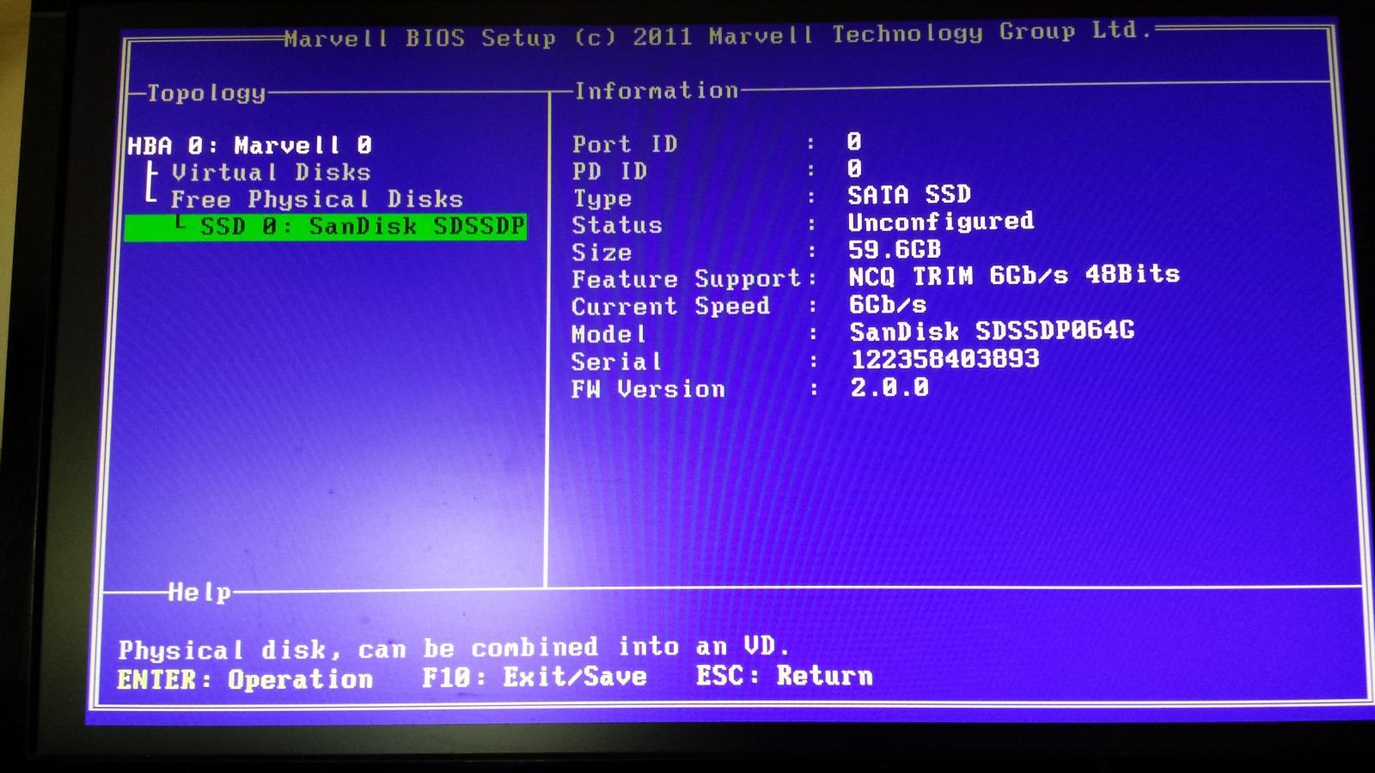Click the Feature Support label
Viewport: 1375px width, 773px height.
coord(686,279)
